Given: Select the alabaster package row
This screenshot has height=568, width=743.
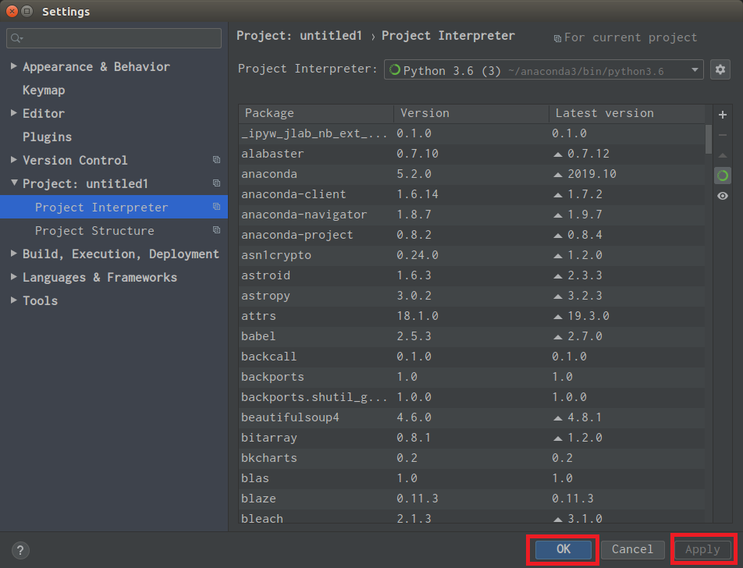Looking at the screenshot, I should pyautogui.click(x=472, y=154).
